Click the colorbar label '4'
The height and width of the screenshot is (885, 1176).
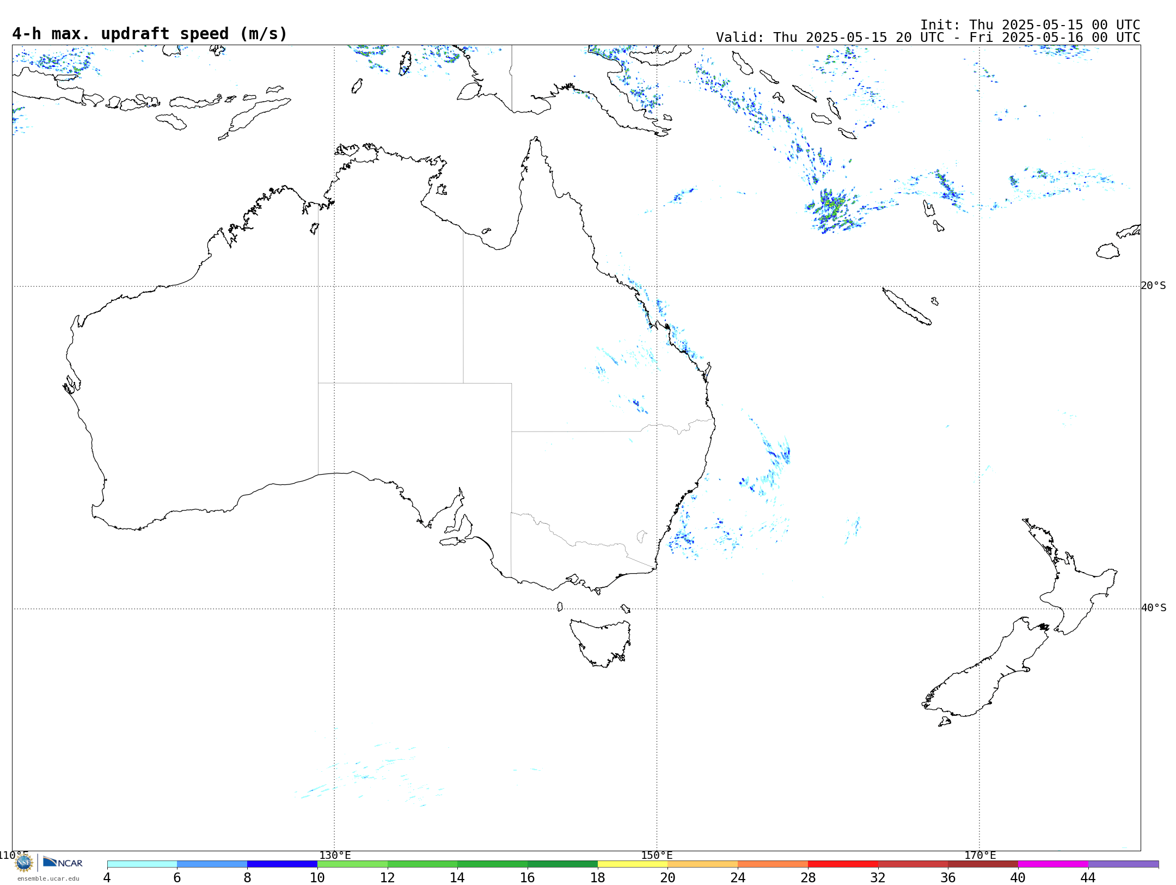tap(107, 878)
